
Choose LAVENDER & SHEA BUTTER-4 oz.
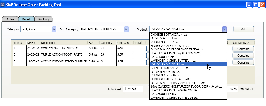[188, 61]
